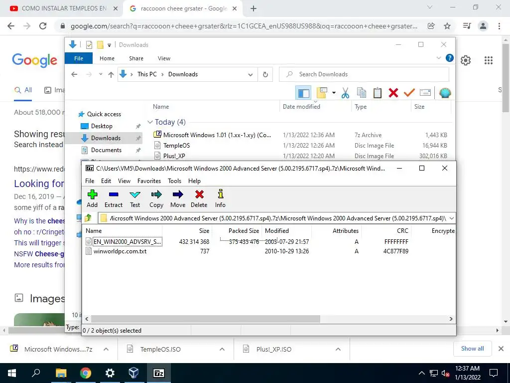This screenshot has width=510, height=383.
Task: Open the Looking for search result link
Action: pos(39,184)
